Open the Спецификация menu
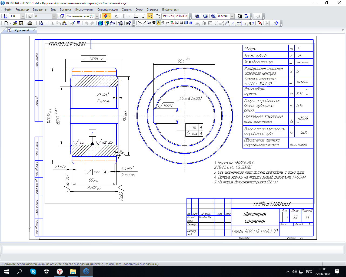The image size is (346, 277). pos(107,9)
